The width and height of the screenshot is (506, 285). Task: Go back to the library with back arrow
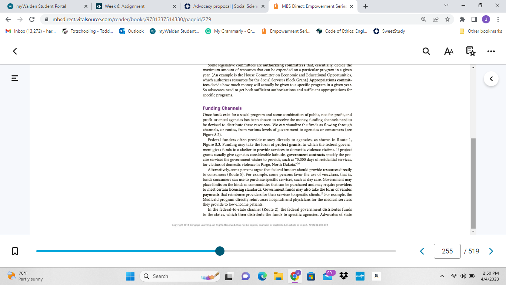point(15,51)
